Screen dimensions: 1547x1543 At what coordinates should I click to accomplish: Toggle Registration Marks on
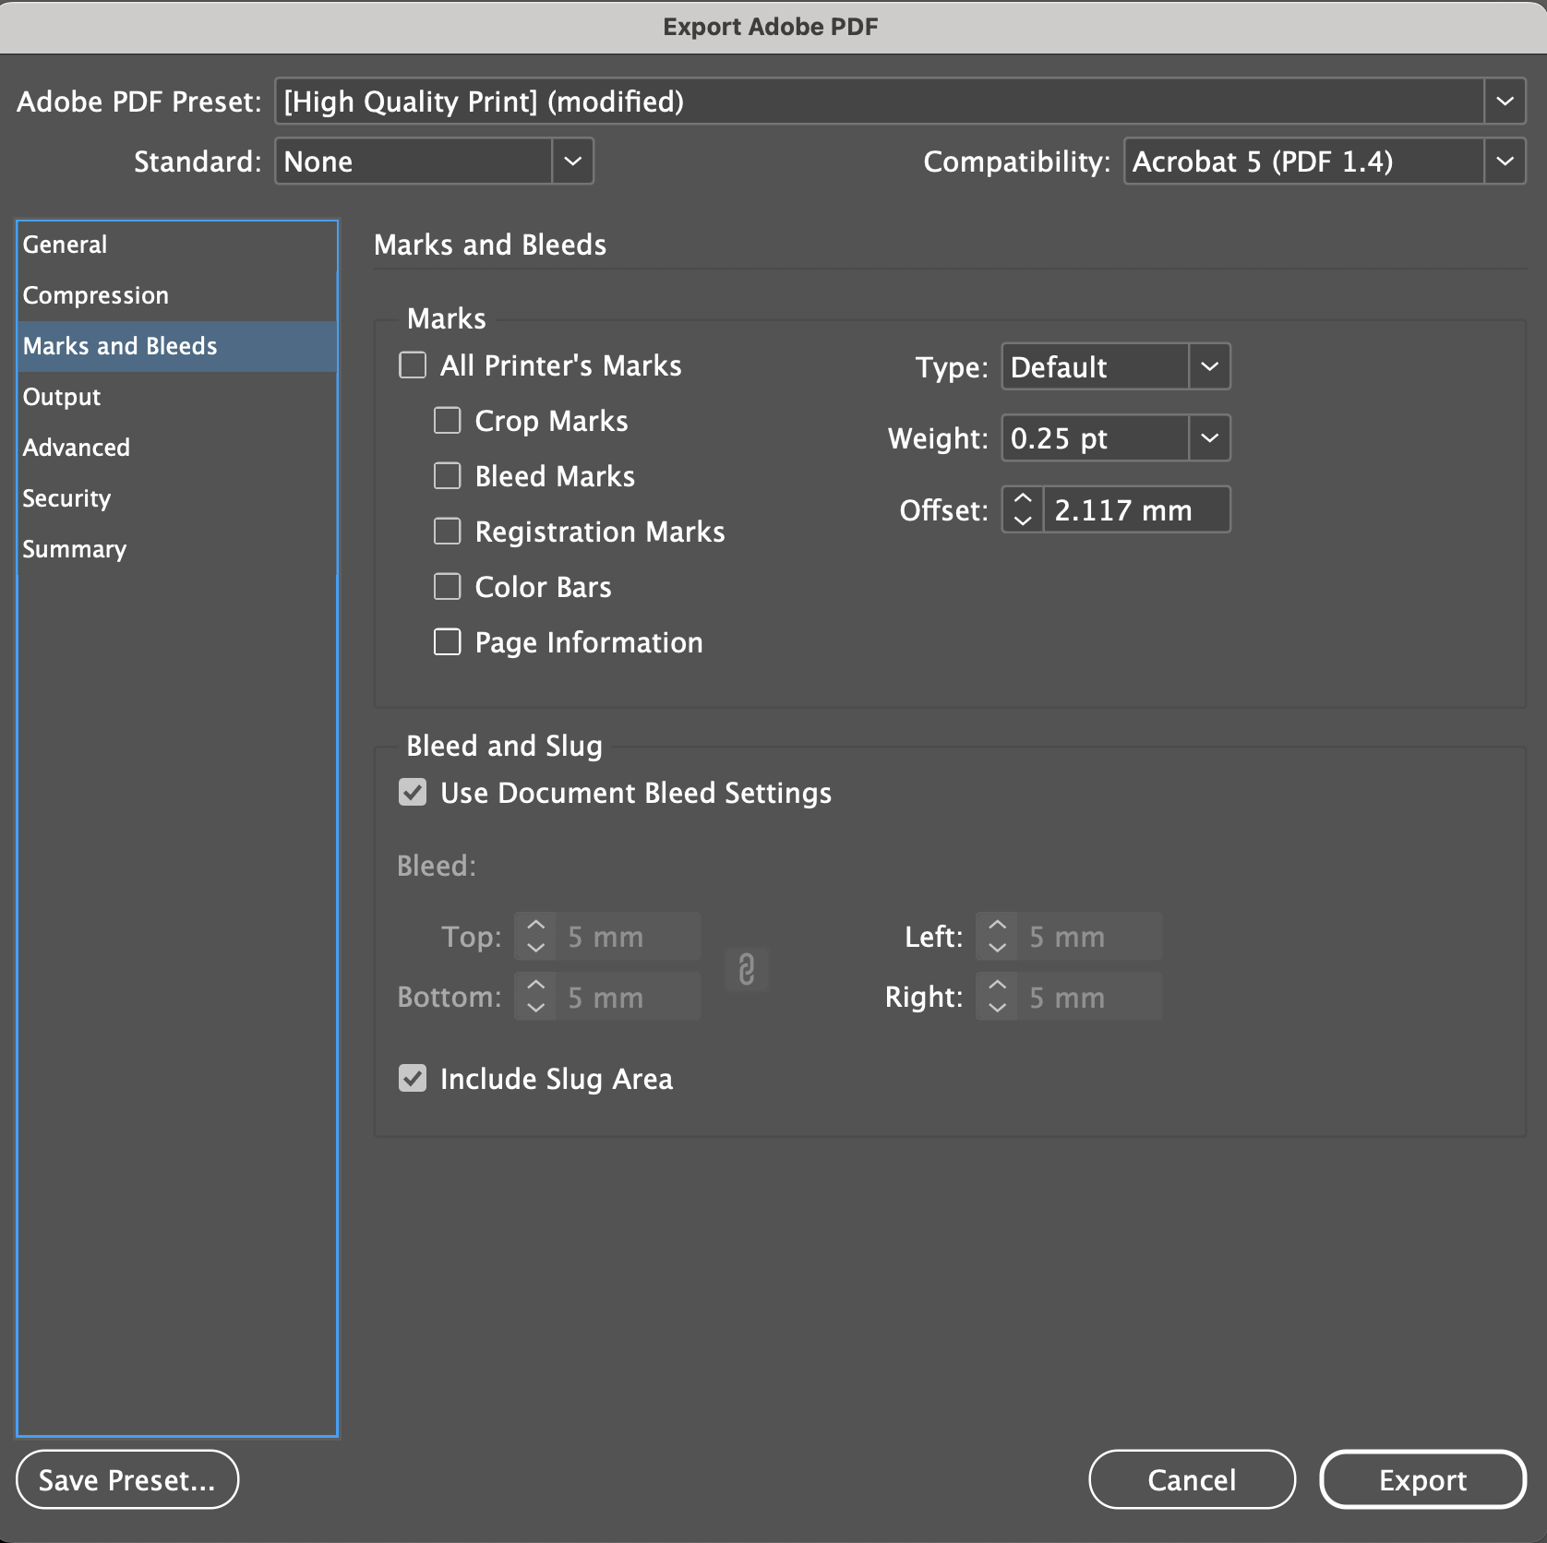(x=447, y=531)
